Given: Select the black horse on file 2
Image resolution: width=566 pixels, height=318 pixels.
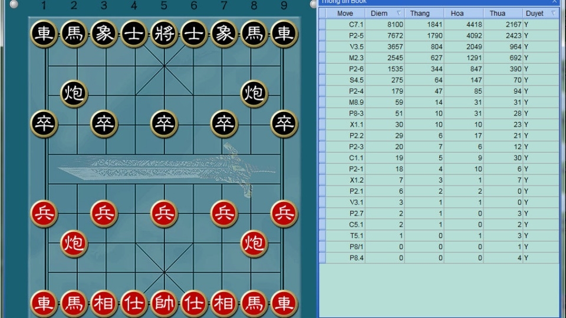Looking at the screenshot, I should tap(74, 34).
